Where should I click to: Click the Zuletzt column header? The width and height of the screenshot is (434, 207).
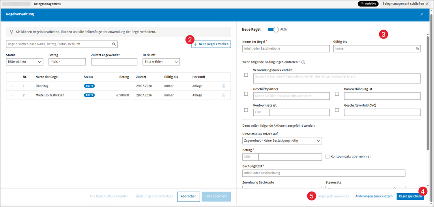[x=141, y=77]
